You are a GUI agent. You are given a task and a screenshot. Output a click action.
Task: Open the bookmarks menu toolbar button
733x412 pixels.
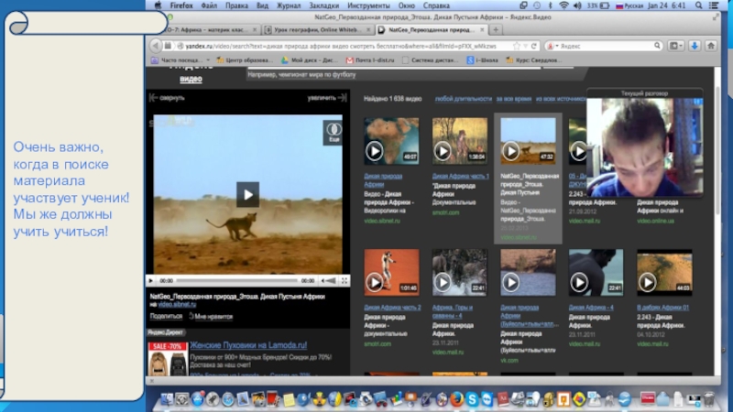click(675, 46)
